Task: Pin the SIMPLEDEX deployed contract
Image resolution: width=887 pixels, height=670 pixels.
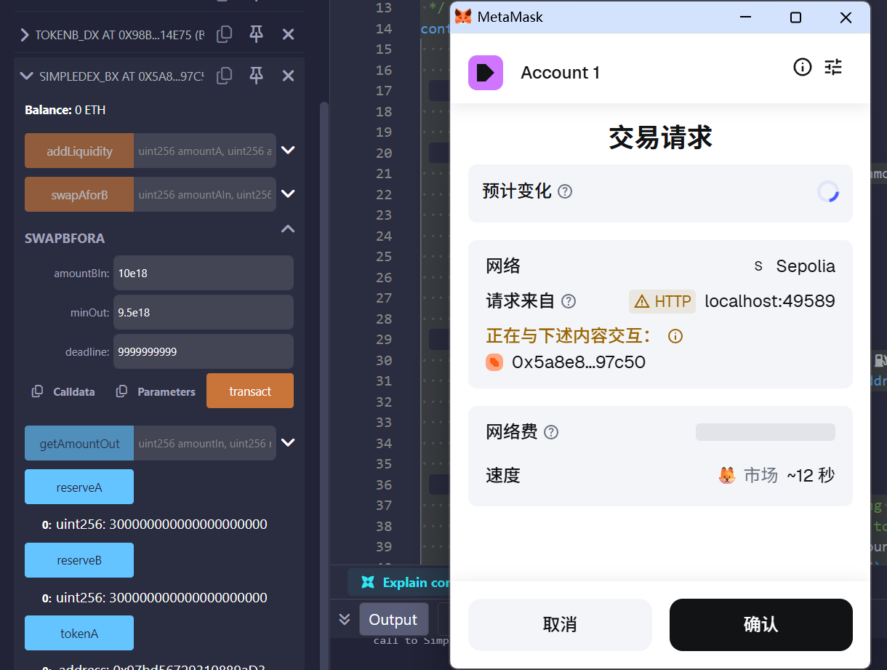Action: tap(256, 75)
